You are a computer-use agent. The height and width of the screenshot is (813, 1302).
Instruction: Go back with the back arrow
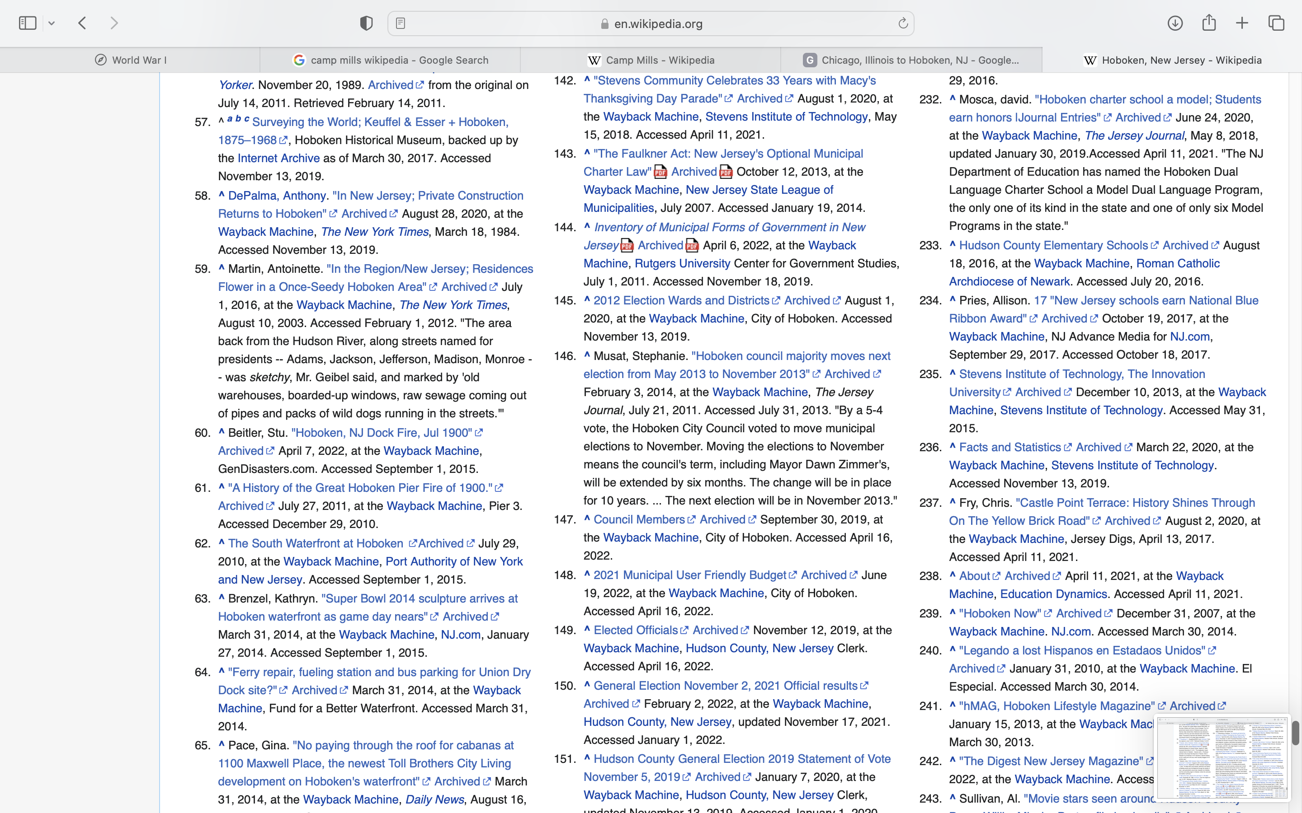(x=82, y=23)
